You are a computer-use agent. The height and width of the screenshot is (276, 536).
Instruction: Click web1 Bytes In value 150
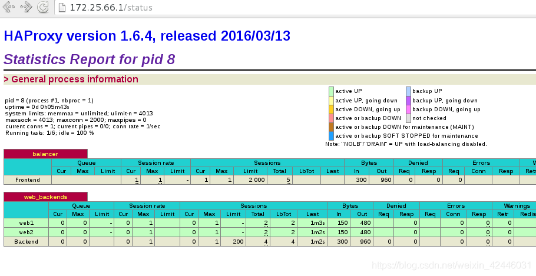[x=342, y=223]
